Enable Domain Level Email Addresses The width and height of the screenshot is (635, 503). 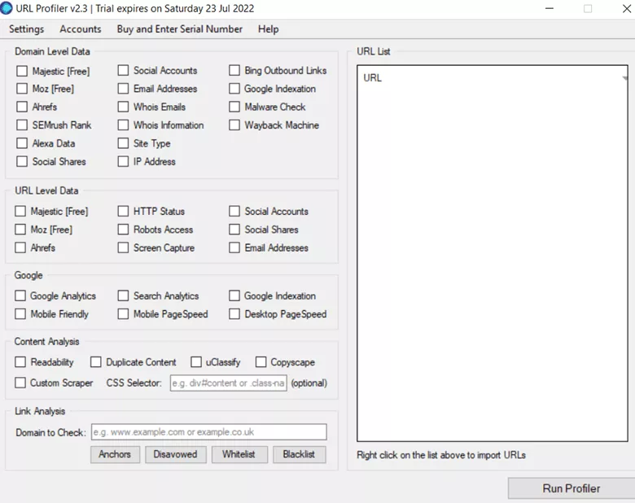click(123, 89)
